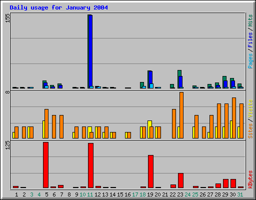Click day 16 on the date axis

point(127,194)
